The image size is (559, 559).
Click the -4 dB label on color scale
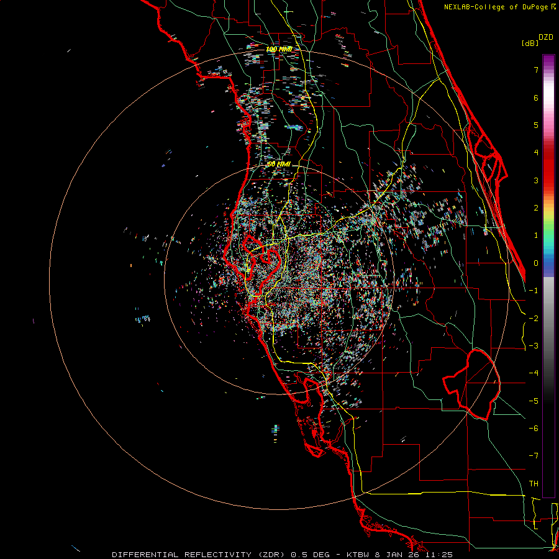point(534,373)
